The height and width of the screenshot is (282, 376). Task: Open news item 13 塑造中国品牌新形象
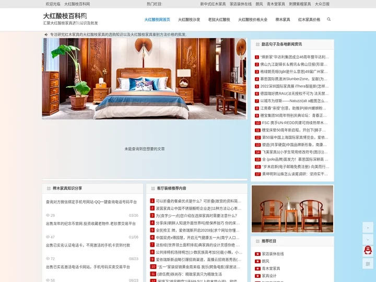[295, 145]
